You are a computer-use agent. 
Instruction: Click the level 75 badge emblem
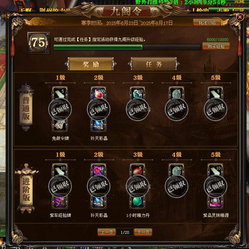[x=39, y=43]
